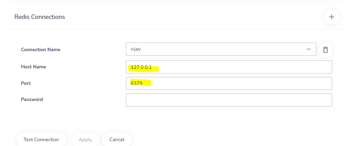Click the Connection Name label
Screen dimensions: 357x146
click(41, 50)
